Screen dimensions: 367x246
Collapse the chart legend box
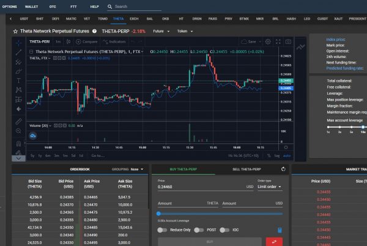31,52
